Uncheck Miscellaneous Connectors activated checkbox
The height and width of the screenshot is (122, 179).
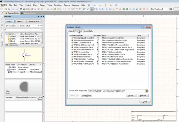[x=98, y=40]
